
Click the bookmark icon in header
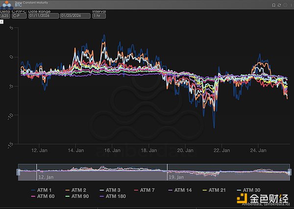tap(273, 4)
